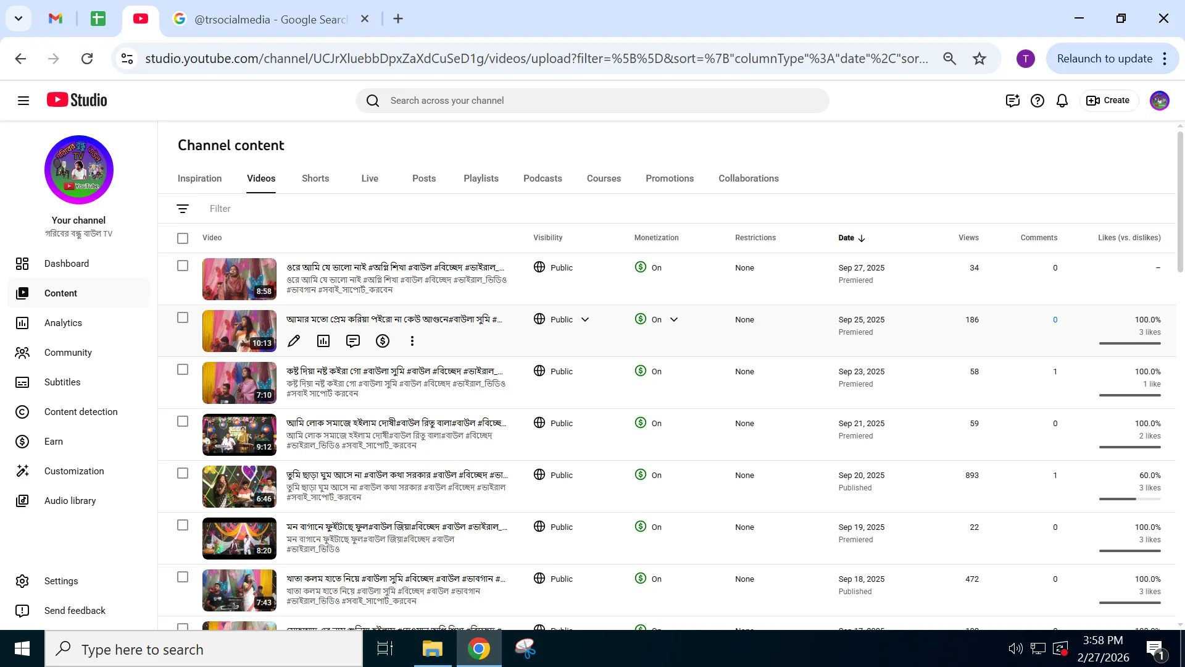Viewport: 1185px width, 667px height.
Task: Check the box for the Sep 19, 2025 video
Action: click(x=183, y=525)
